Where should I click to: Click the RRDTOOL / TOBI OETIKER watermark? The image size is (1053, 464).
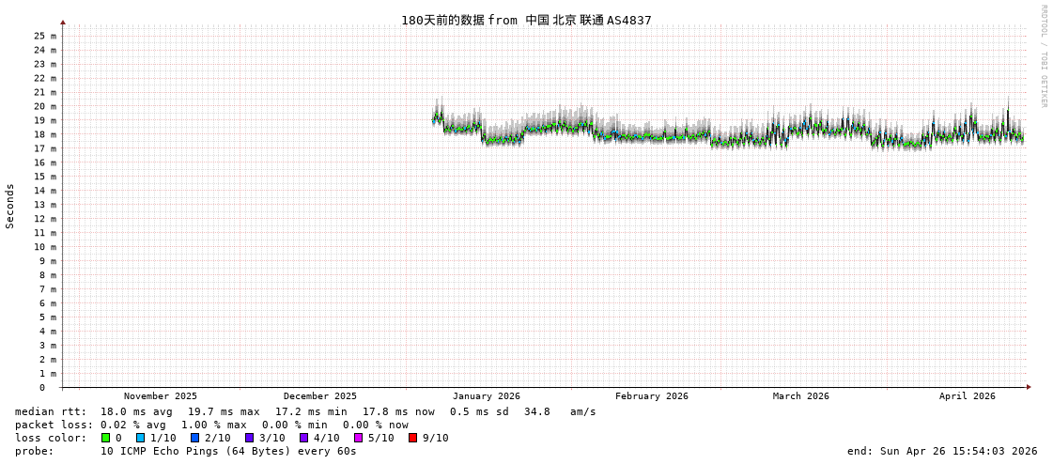[x=1043, y=55]
